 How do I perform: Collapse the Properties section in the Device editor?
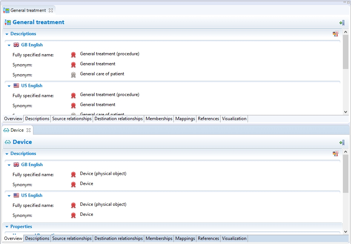7,227
